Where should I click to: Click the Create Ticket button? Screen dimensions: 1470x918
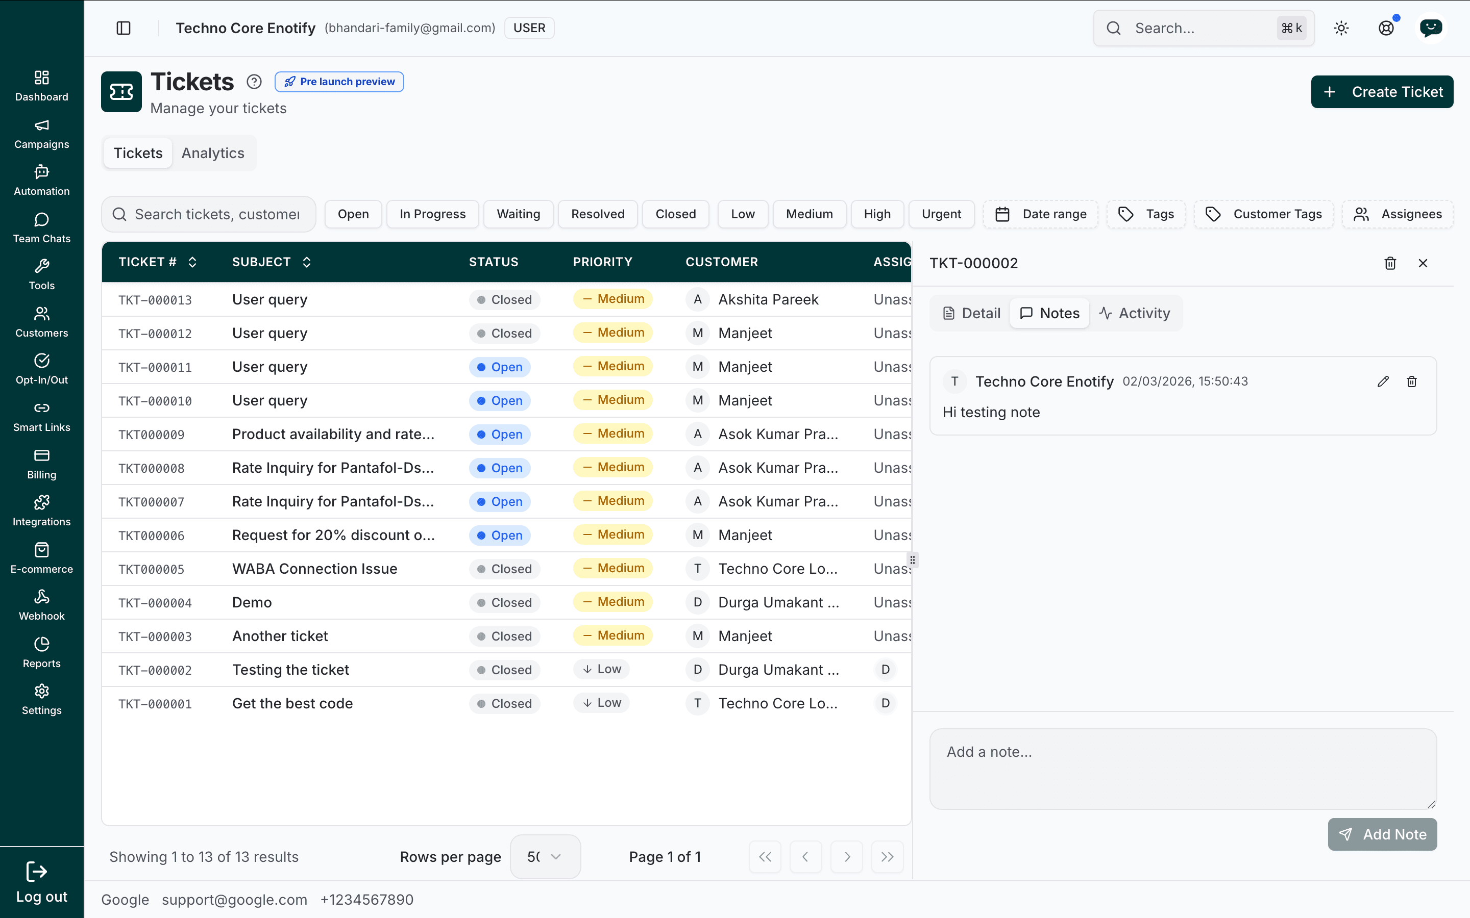point(1382,92)
